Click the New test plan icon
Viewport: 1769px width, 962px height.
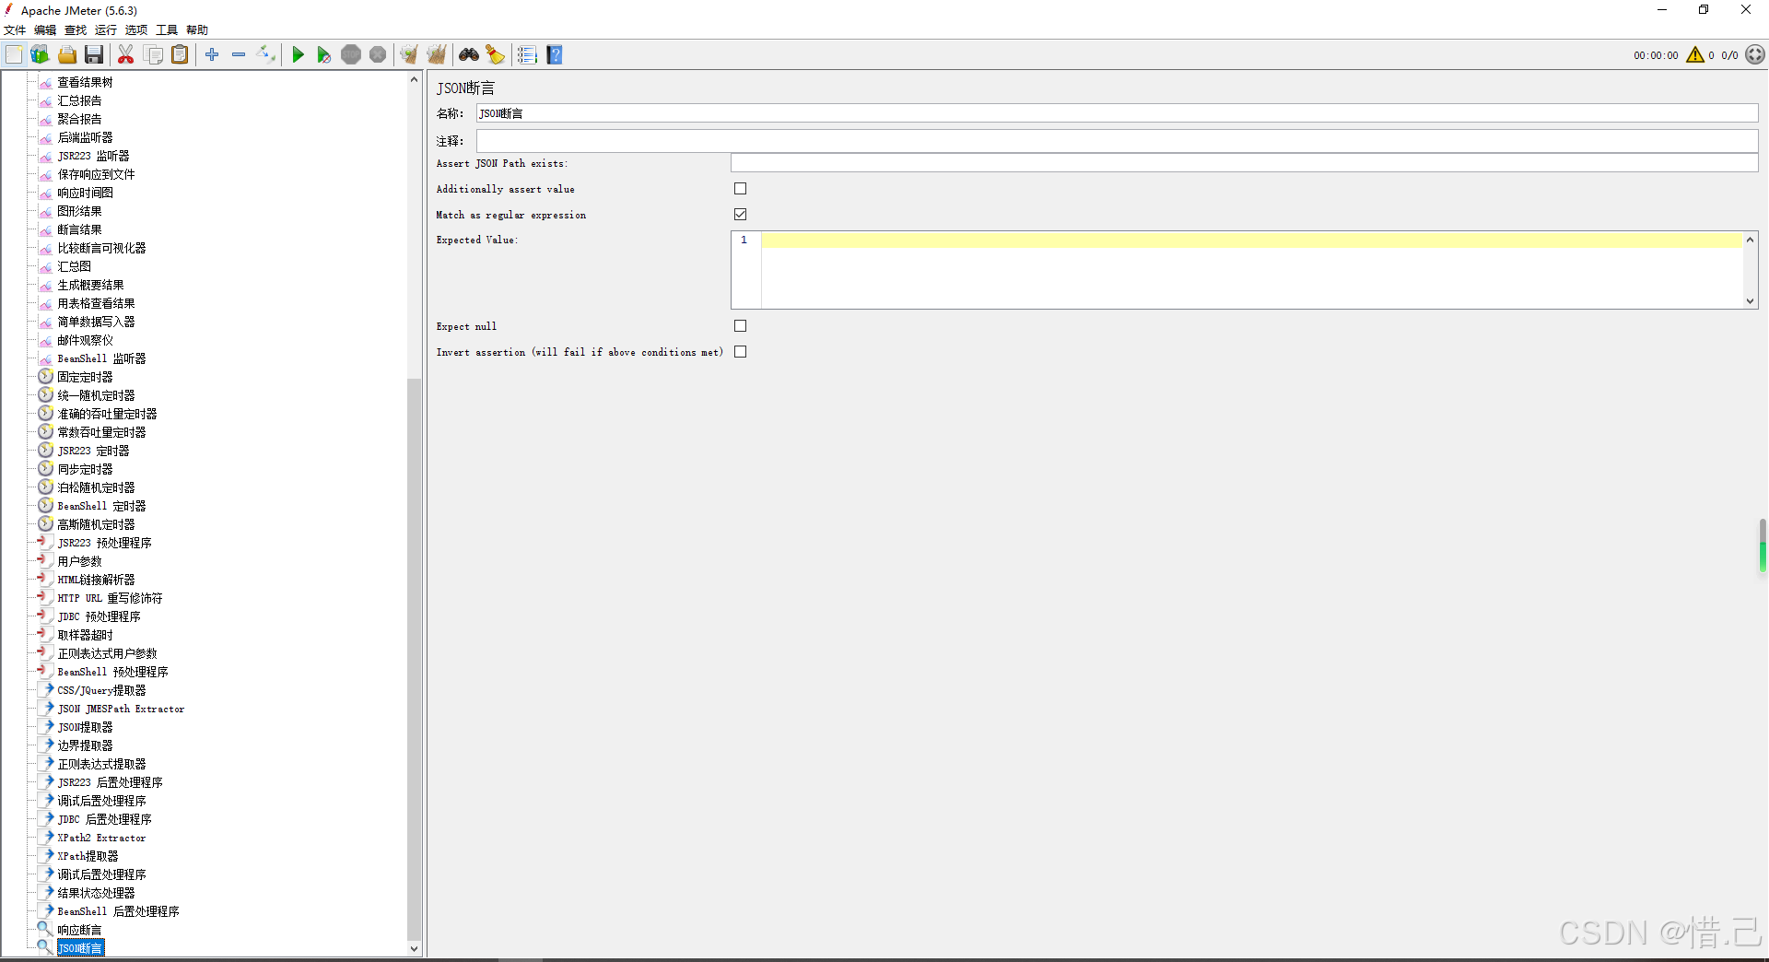point(14,55)
